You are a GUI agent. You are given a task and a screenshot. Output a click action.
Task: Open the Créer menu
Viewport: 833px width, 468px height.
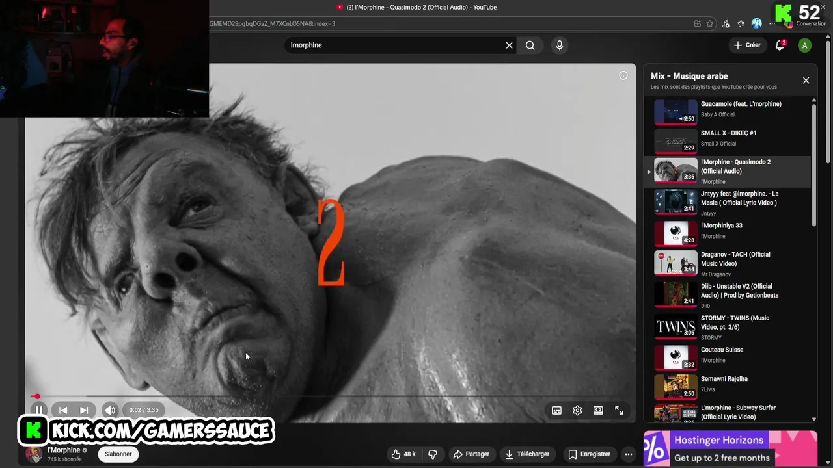(747, 45)
